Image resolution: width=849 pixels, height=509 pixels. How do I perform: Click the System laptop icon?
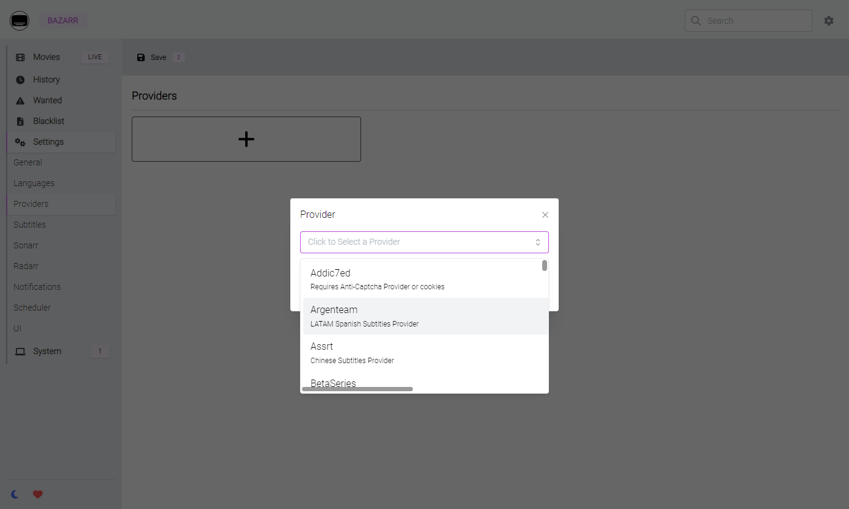tap(20, 352)
